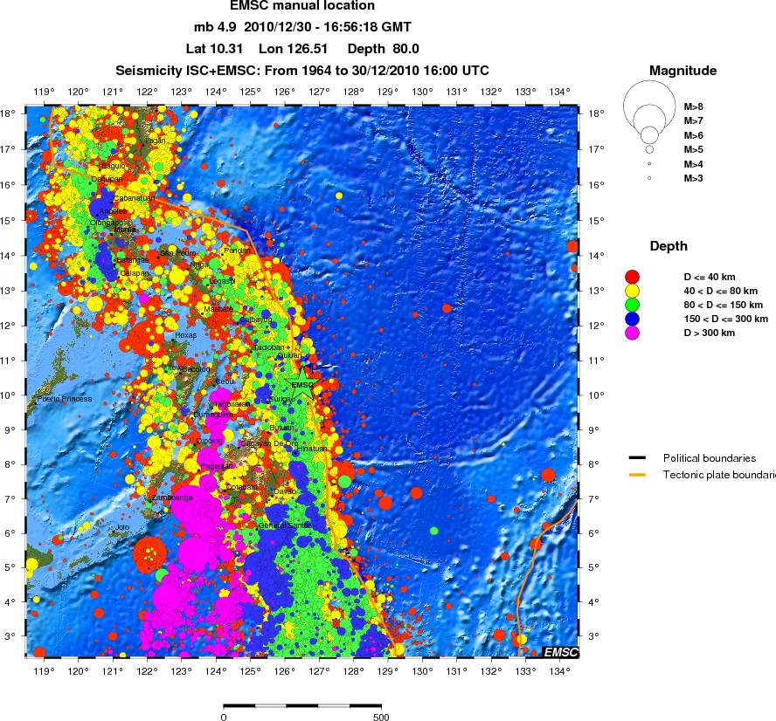Image resolution: width=776 pixels, height=721 pixels.
Task: Click the Davao city label
Action: tap(285, 491)
